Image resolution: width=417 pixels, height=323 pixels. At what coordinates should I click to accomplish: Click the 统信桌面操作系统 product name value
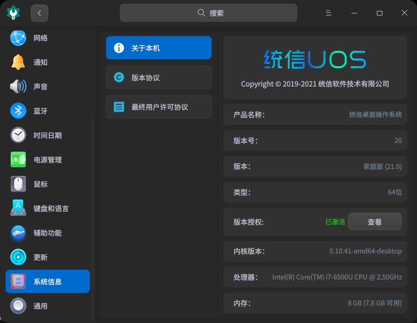[x=375, y=115]
